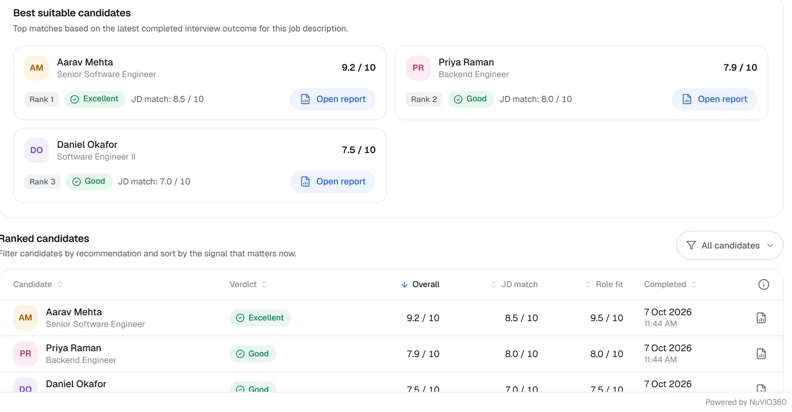
Task: Sort table by JD match column
Action: point(514,284)
